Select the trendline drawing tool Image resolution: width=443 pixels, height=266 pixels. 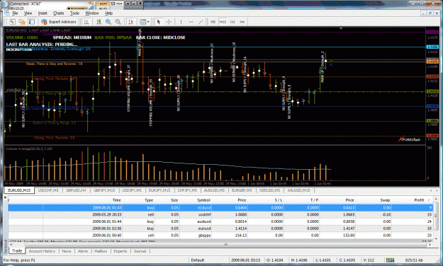pyautogui.click(x=201, y=22)
